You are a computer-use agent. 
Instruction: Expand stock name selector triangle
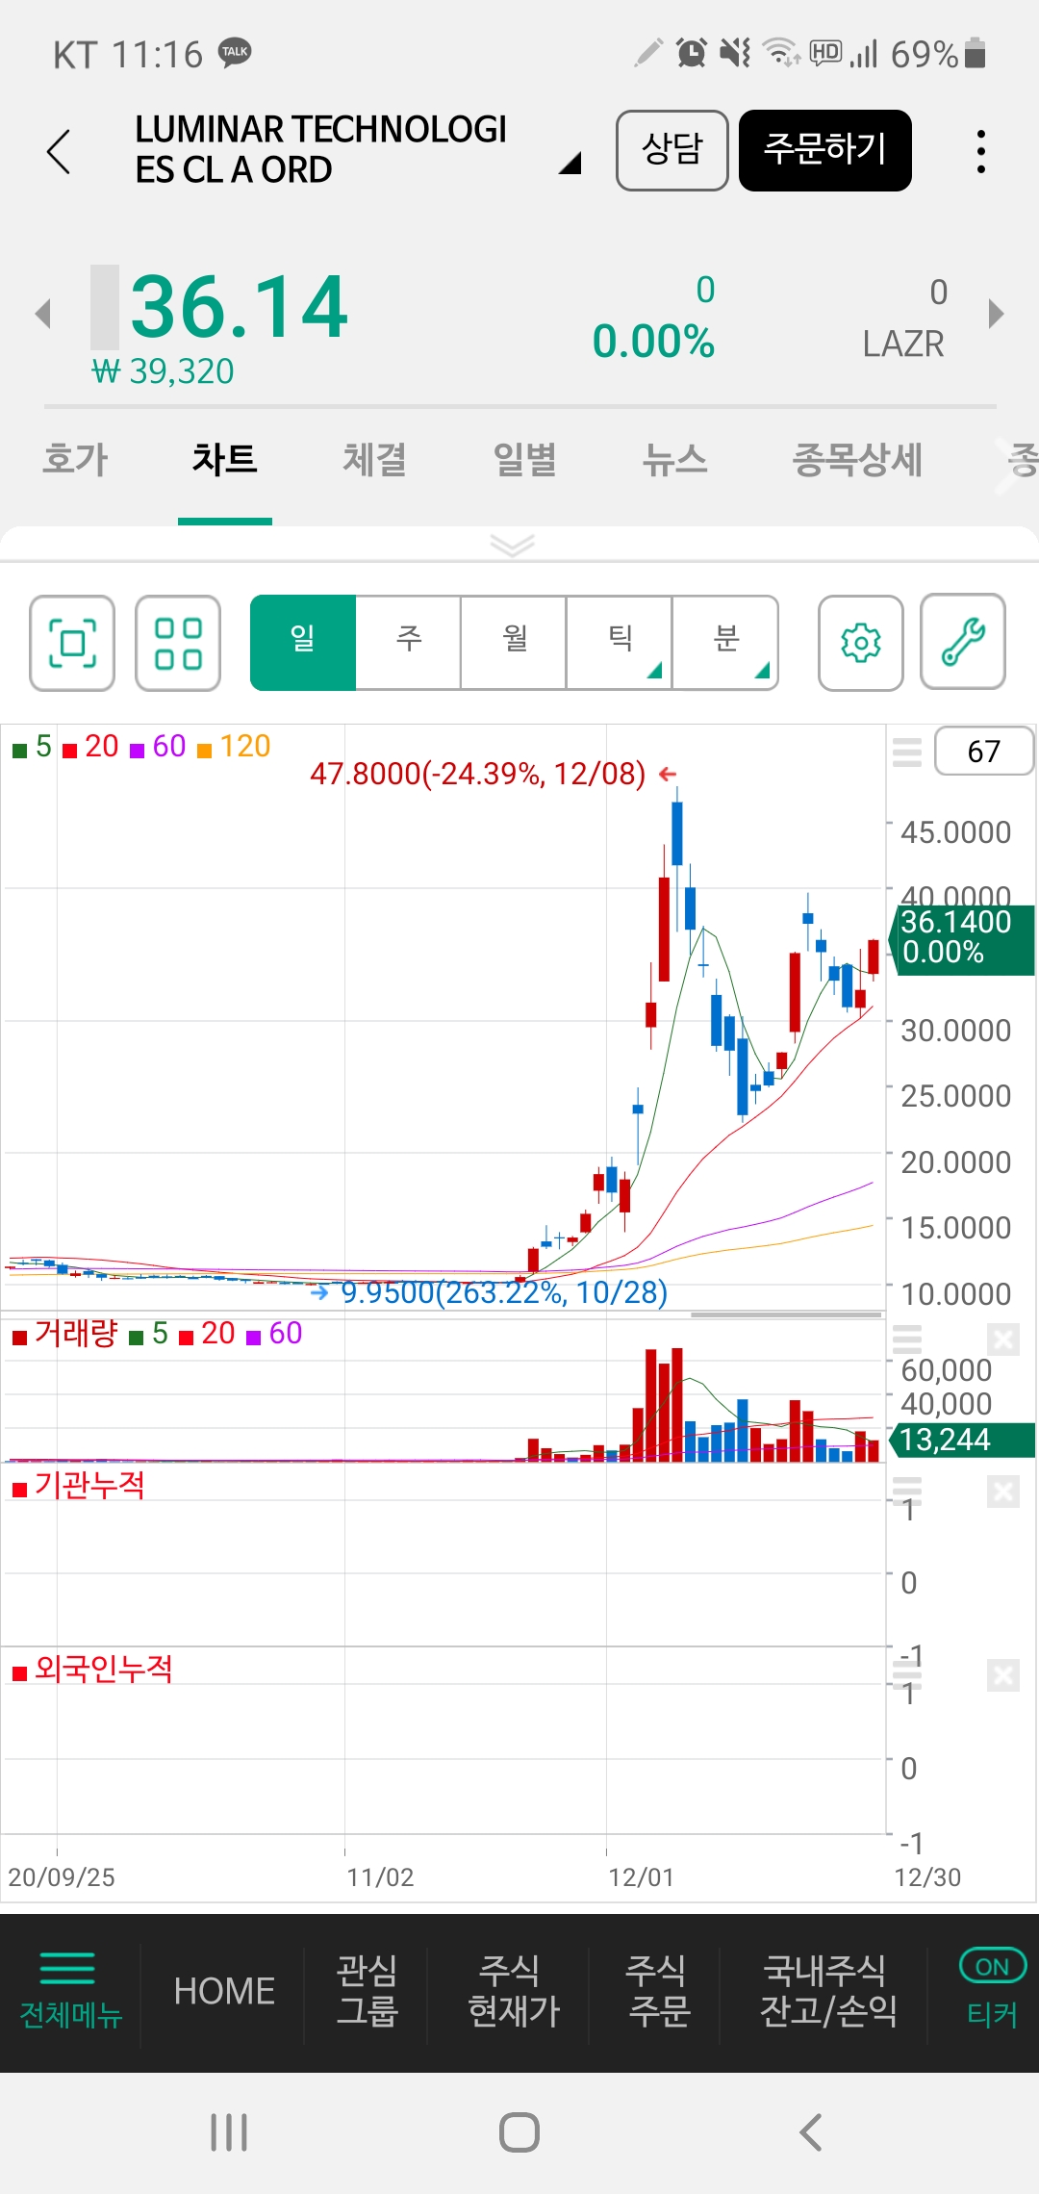coord(570,163)
